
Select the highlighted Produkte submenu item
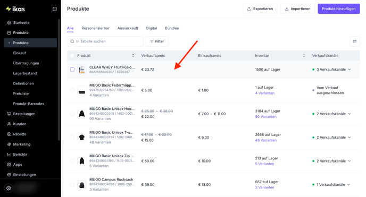30,43
